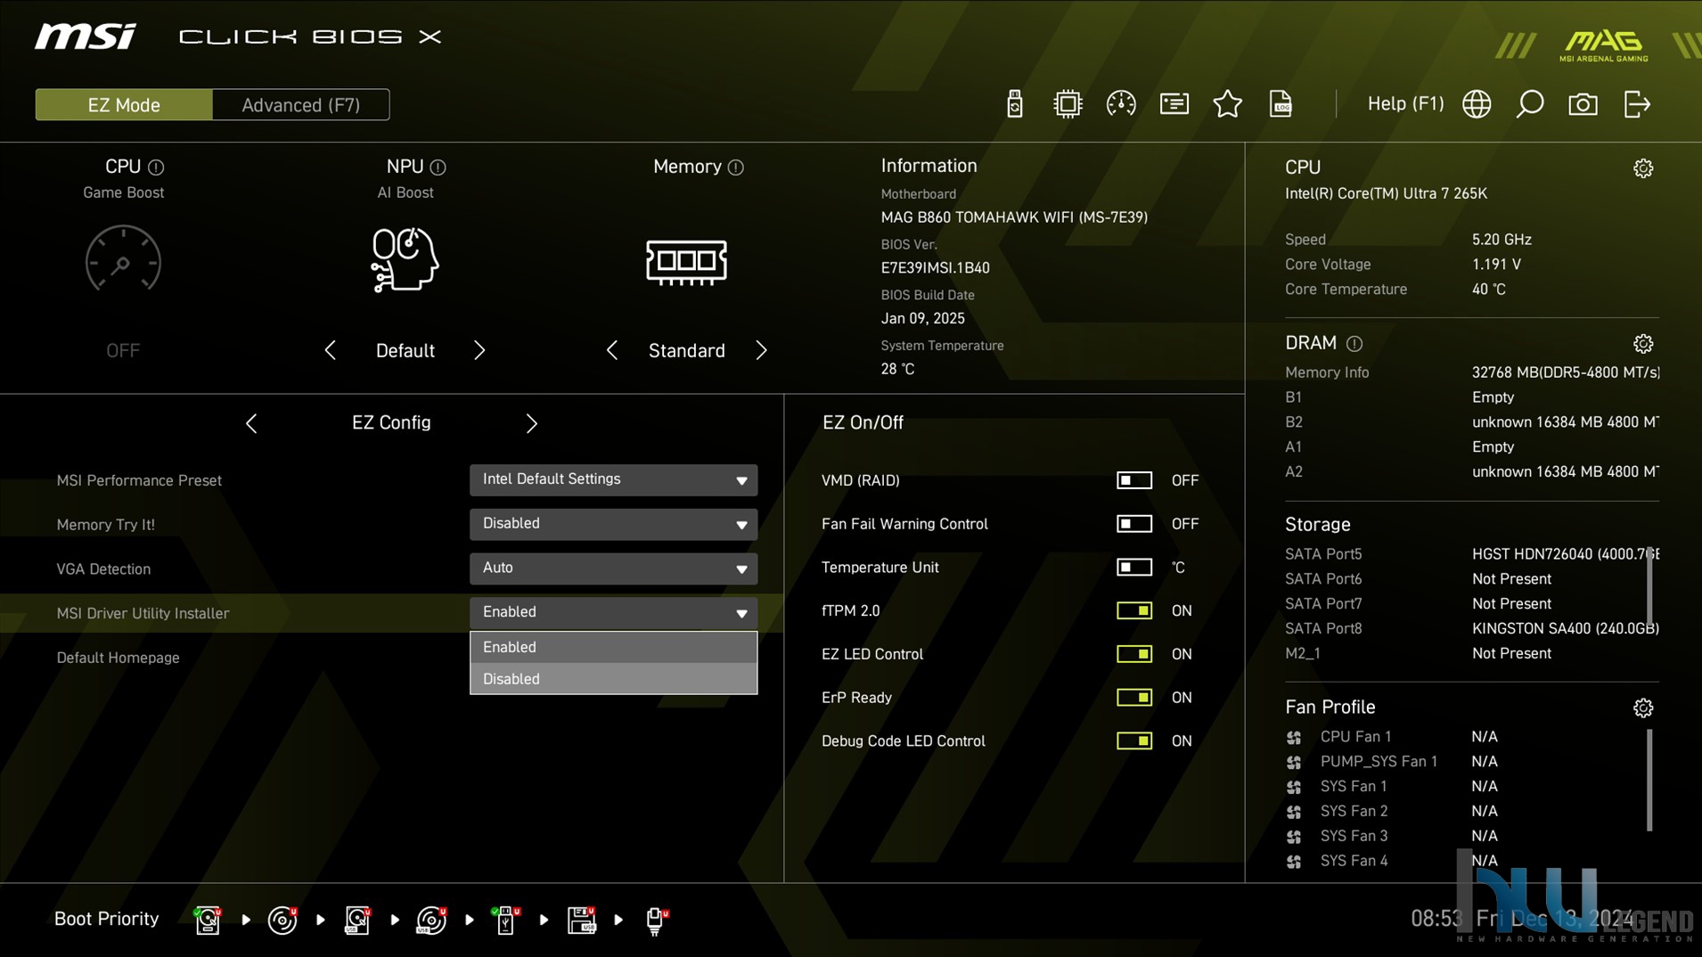Go to previous EZ Config page
This screenshot has width=1702, height=957.
tap(251, 423)
